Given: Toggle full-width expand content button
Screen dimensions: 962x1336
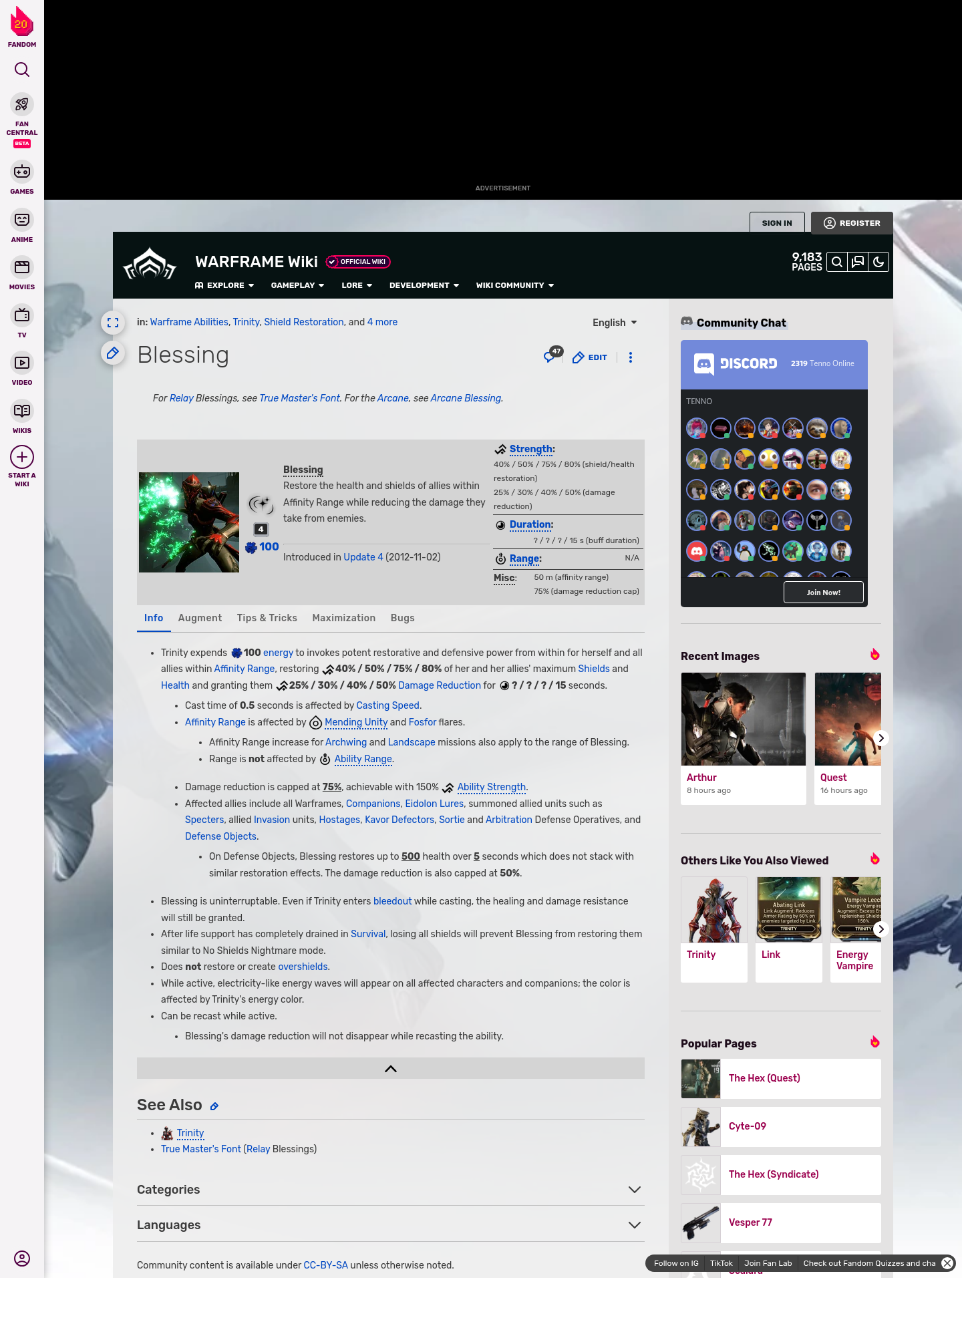Looking at the screenshot, I should pyautogui.click(x=113, y=323).
